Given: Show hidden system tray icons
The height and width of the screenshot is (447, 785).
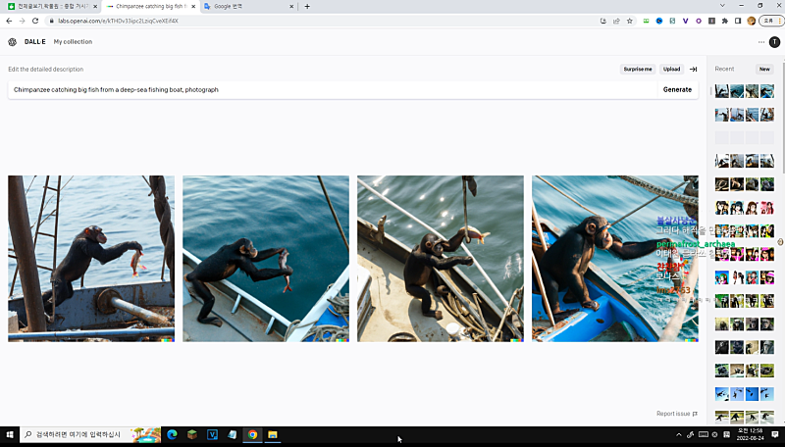Looking at the screenshot, I should tap(679, 434).
